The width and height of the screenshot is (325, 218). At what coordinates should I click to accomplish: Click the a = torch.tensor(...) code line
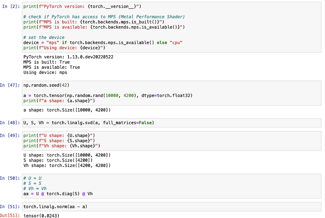108,95
